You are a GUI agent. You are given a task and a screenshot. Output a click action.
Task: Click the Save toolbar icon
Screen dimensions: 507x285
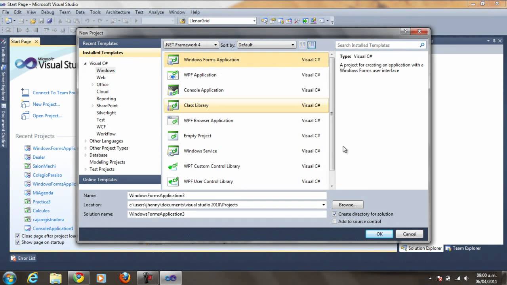(x=42, y=21)
